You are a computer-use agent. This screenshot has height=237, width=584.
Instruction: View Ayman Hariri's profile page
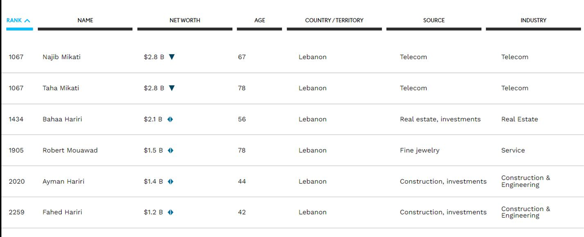coord(63,181)
